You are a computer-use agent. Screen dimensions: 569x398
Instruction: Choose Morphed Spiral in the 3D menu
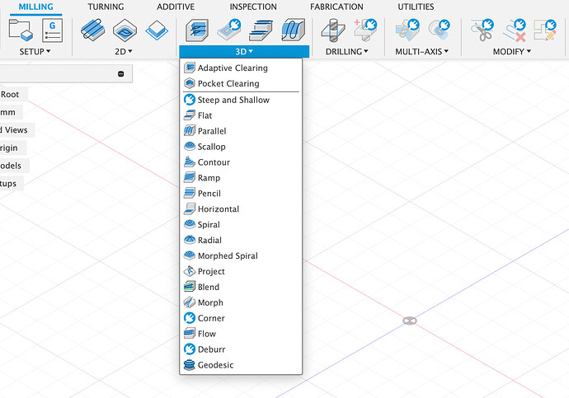241,256
